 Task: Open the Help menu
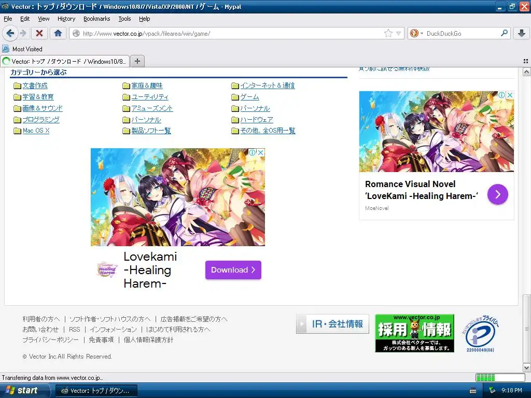pyautogui.click(x=144, y=19)
